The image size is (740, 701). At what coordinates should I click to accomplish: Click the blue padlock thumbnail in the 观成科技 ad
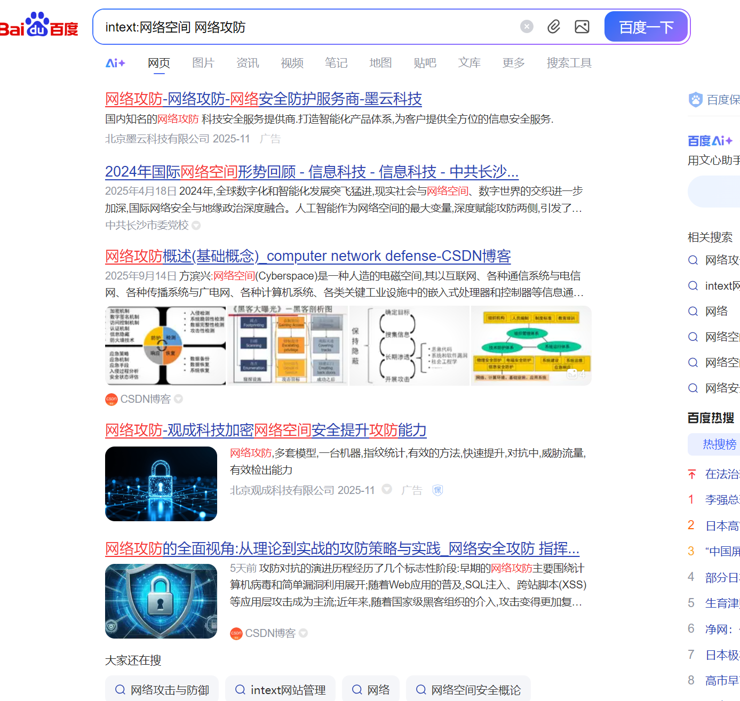pos(161,484)
